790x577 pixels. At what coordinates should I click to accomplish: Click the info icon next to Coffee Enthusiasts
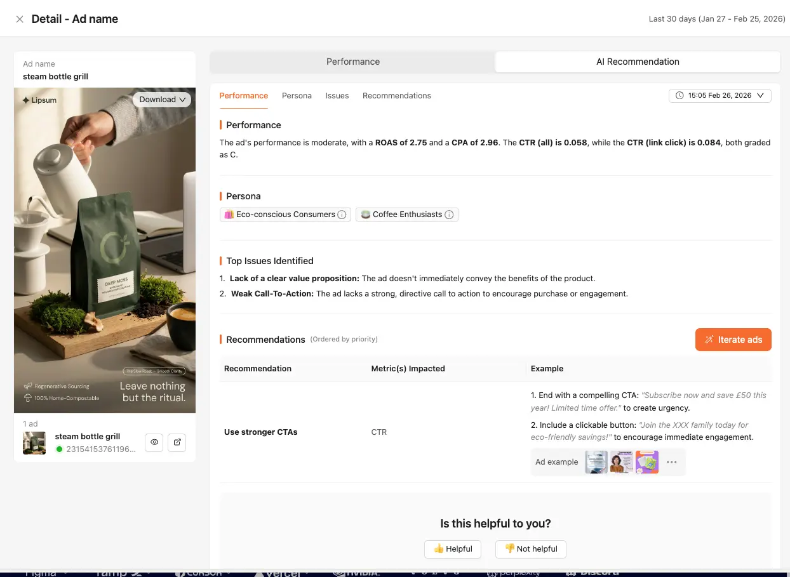pyautogui.click(x=449, y=215)
